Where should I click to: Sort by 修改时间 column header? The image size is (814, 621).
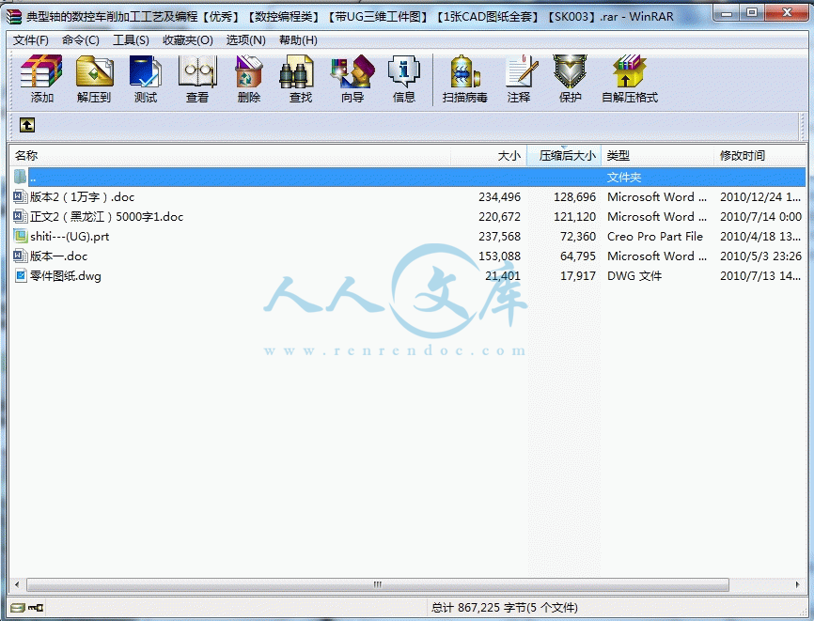[760, 156]
